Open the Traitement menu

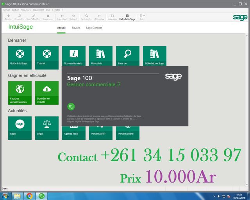point(38,10)
